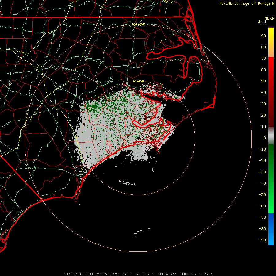Click the 70 value on velocity scale
The image size is (276, 276).
pos(263,59)
